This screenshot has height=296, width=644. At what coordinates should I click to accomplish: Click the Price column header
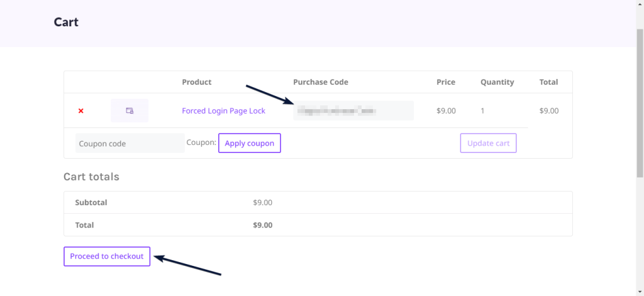click(445, 82)
